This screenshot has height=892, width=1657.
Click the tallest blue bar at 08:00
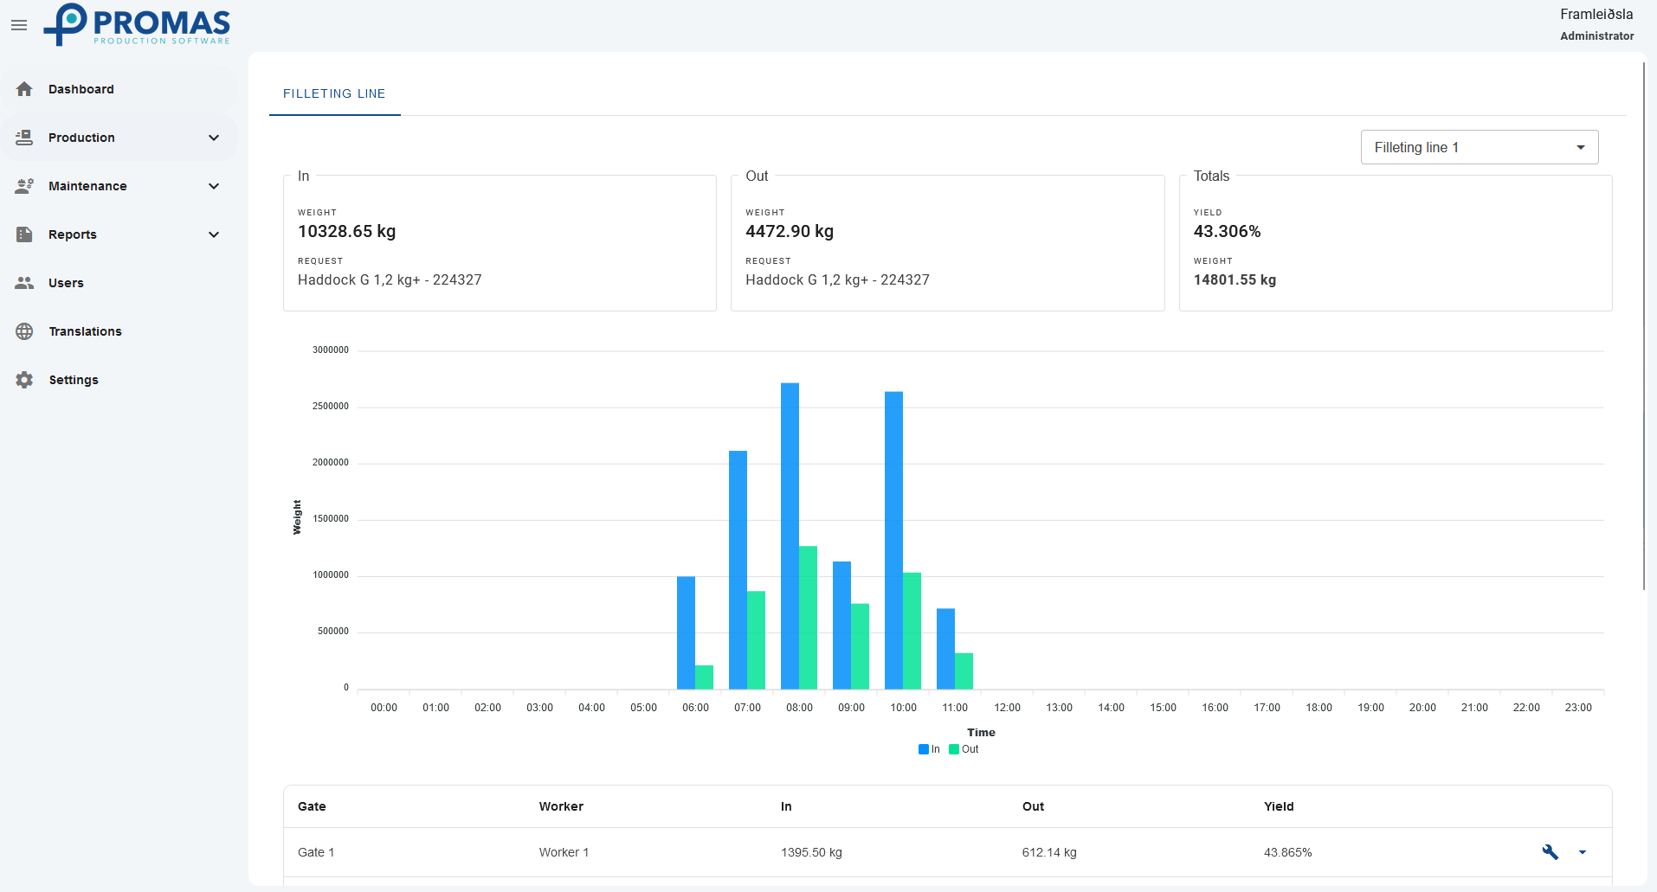pos(790,536)
